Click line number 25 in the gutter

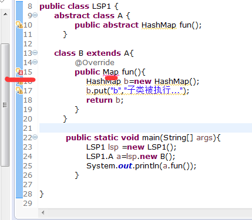(x=28, y=166)
